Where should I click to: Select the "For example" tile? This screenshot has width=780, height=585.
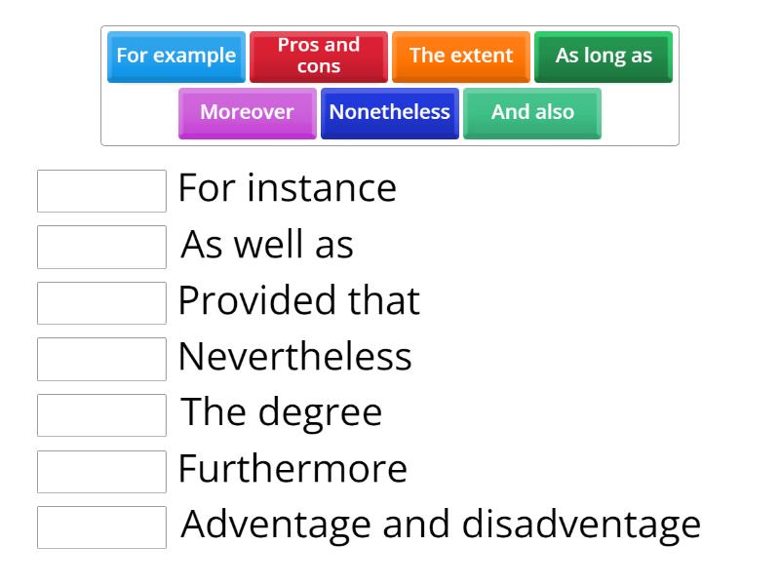click(x=175, y=57)
